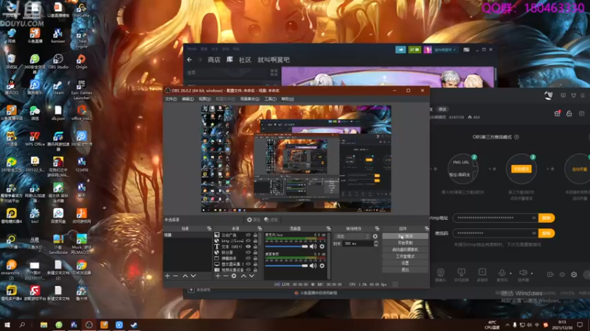Toggle visibility of the fourth source row
Viewport: 590px width, 331px height.
pos(248,252)
